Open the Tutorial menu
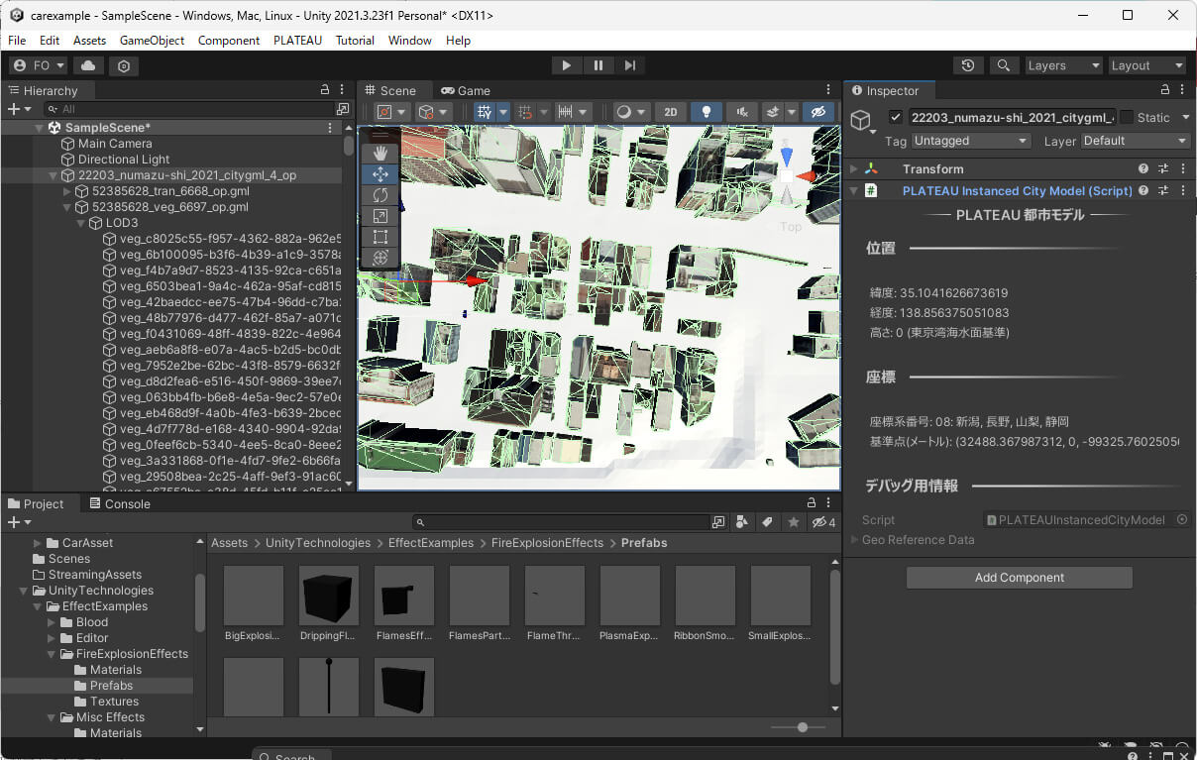 pyautogui.click(x=355, y=41)
